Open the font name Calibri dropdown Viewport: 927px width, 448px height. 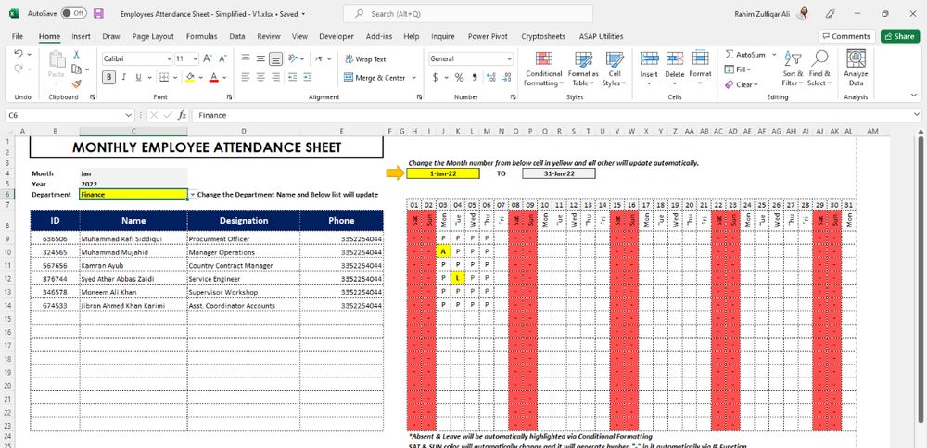pyautogui.click(x=168, y=58)
